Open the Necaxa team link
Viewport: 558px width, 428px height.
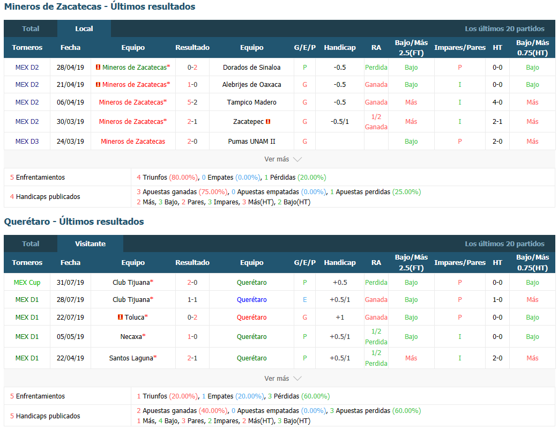[131, 337]
